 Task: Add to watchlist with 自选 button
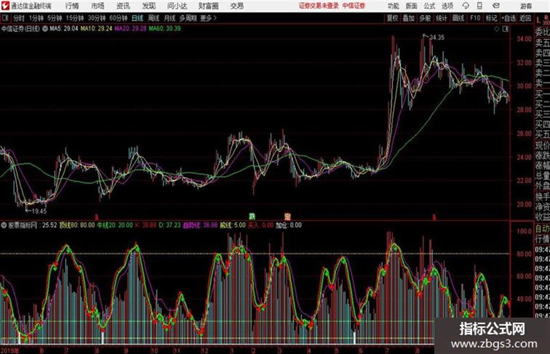click(508, 18)
